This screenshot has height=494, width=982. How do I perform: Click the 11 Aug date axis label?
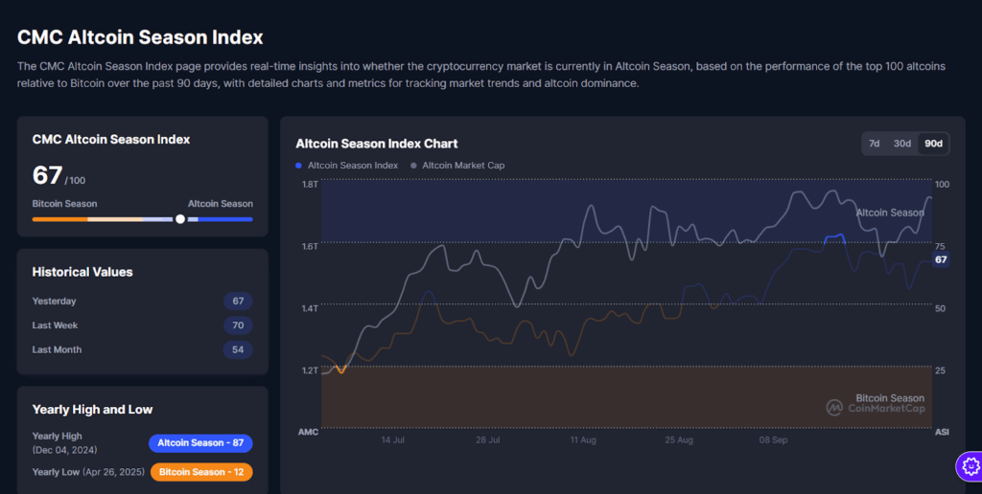[583, 440]
